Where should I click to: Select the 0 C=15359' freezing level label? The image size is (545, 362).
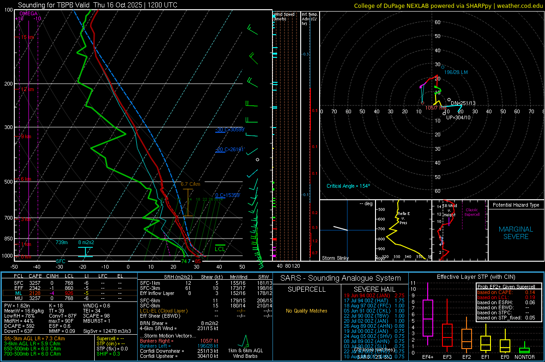point(228,195)
